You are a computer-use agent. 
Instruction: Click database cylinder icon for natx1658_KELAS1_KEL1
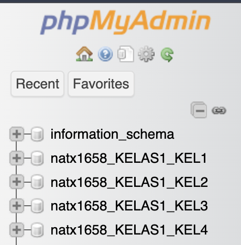(x=37, y=158)
